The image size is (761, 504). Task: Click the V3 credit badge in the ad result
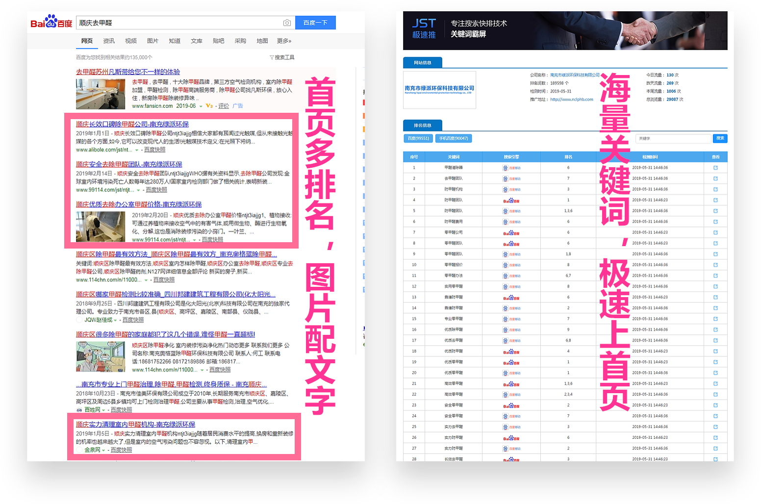[209, 106]
